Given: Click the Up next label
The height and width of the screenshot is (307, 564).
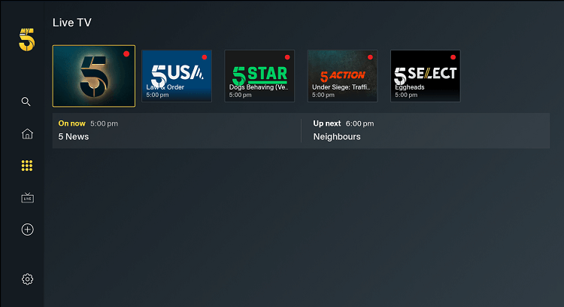Looking at the screenshot, I should click(327, 123).
